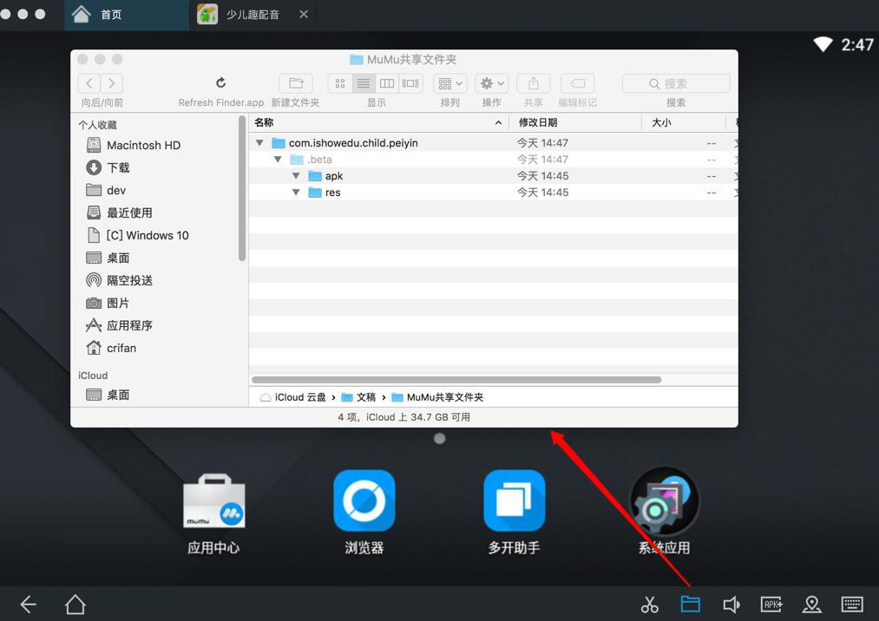Image resolution: width=879 pixels, height=621 pixels.
Task: Click MuMu共享文件夹 in path bar
Action: tap(437, 397)
